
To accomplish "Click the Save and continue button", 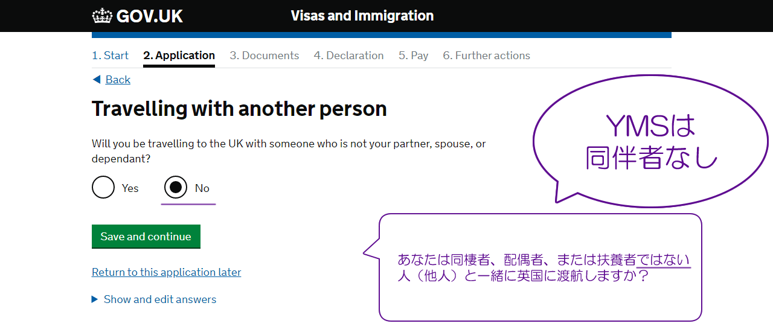I will point(146,237).
